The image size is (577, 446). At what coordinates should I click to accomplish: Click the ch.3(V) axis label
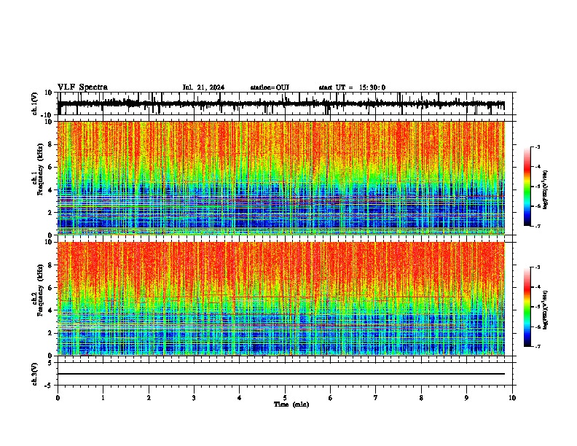click(x=35, y=375)
